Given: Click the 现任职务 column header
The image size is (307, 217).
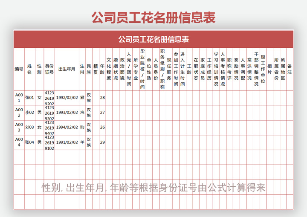Looking at the screenshot, I should (169, 69).
